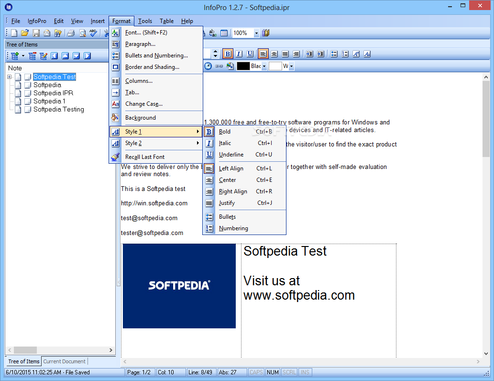
Task: Open the 100% zoom dropdown
Action: click(x=256, y=33)
